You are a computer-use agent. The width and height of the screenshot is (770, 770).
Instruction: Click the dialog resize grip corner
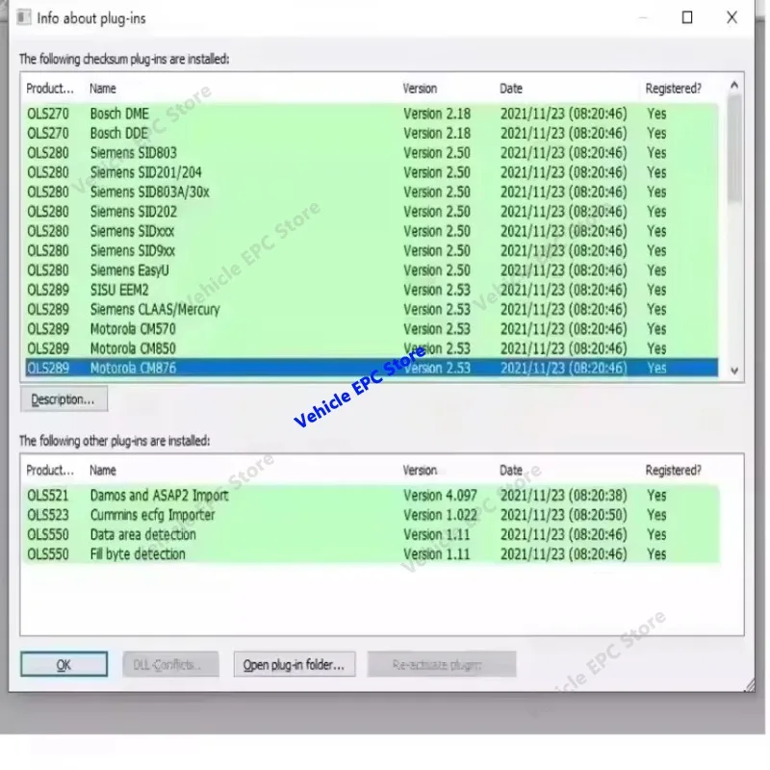(x=750, y=685)
